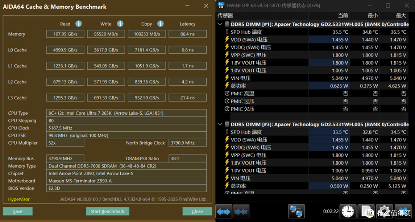Click memory chip icon of DIMM #1 header
Image resolution: width=415 pixels, height=222 pixels.
point(227,24)
